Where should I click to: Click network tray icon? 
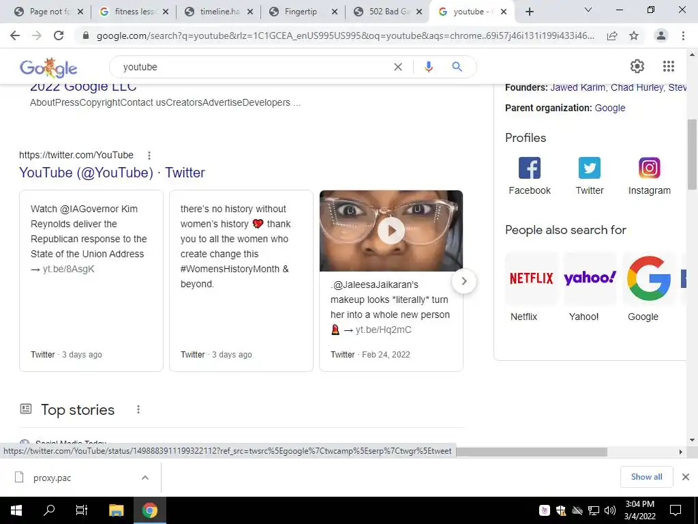(594, 510)
